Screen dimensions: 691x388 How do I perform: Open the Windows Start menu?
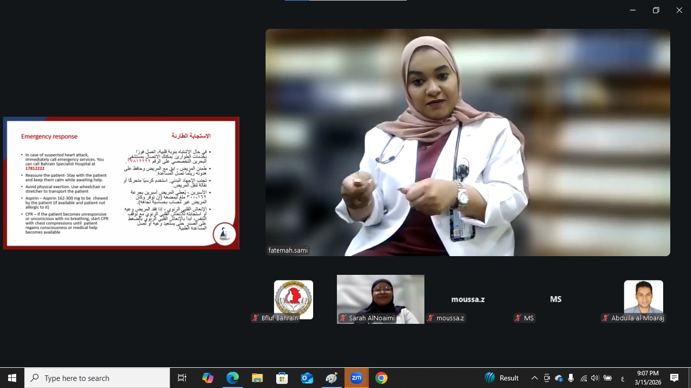point(12,378)
